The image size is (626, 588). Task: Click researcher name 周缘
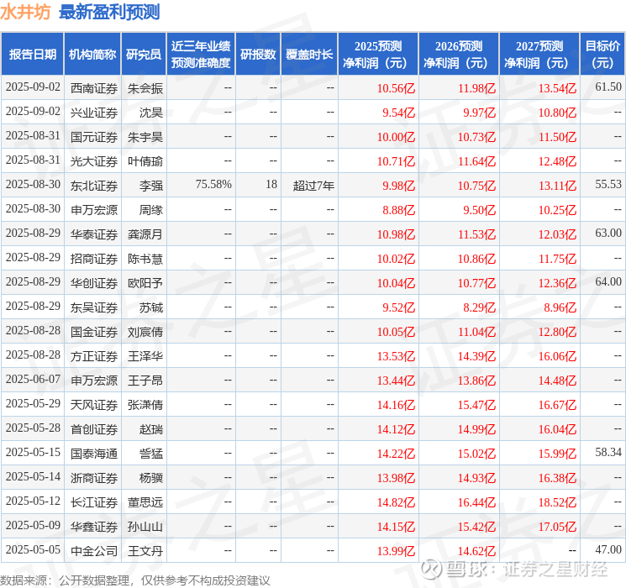point(151,210)
